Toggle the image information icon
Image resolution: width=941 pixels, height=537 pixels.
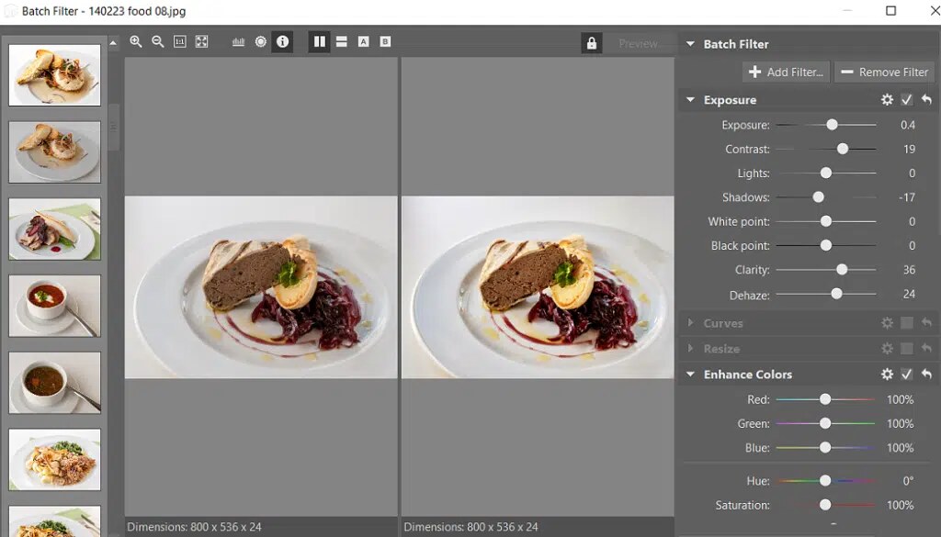(x=282, y=41)
